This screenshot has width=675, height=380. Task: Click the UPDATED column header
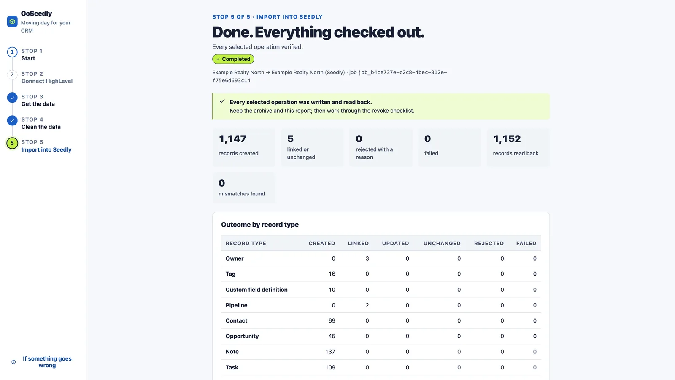tap(395, 243)
